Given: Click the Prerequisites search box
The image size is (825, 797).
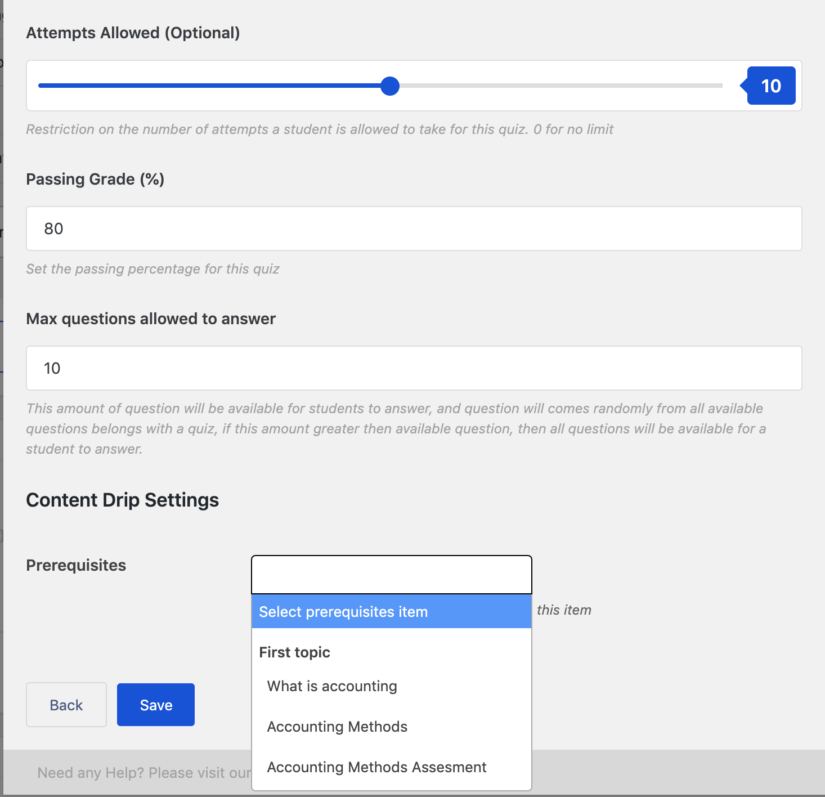Looking at the screenshot, I should click(392, 575).
